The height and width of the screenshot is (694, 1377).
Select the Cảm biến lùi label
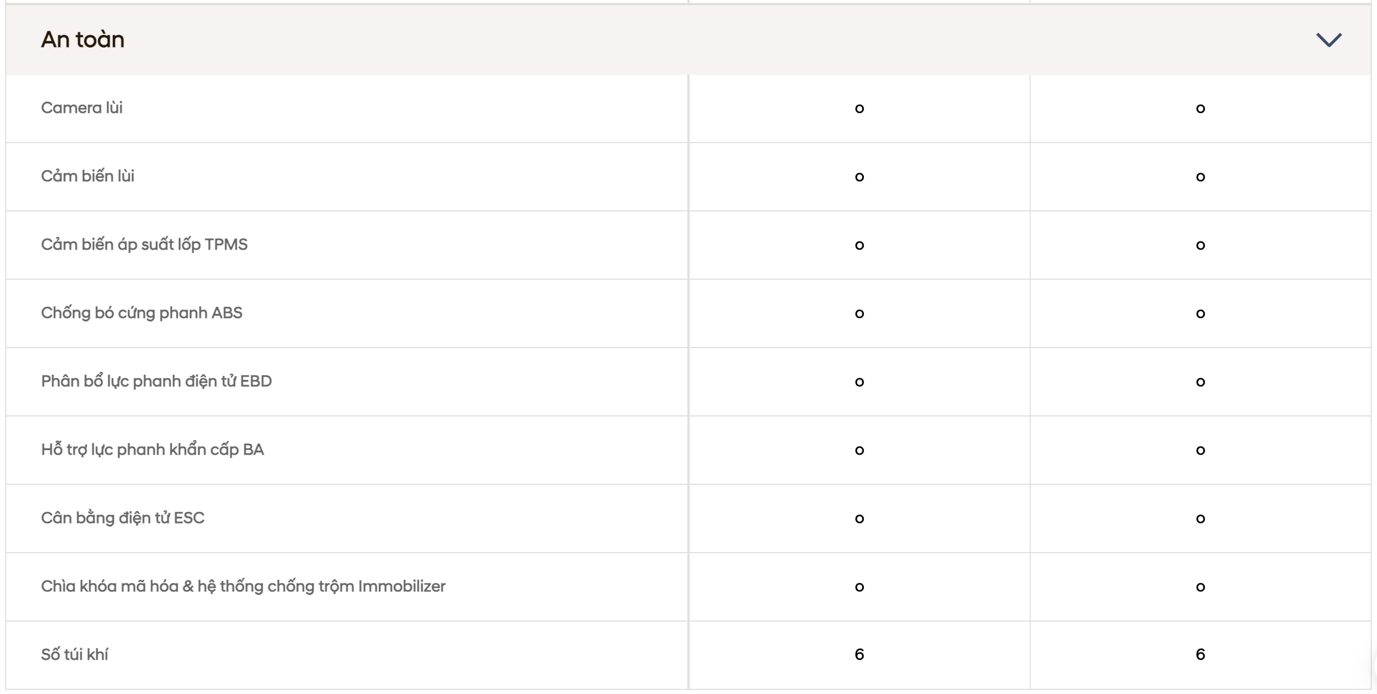[87, 176]
